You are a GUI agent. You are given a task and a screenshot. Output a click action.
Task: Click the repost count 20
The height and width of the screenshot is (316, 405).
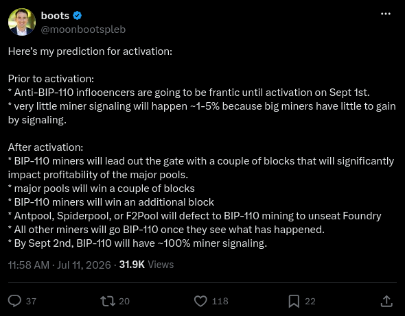(124, 302)
